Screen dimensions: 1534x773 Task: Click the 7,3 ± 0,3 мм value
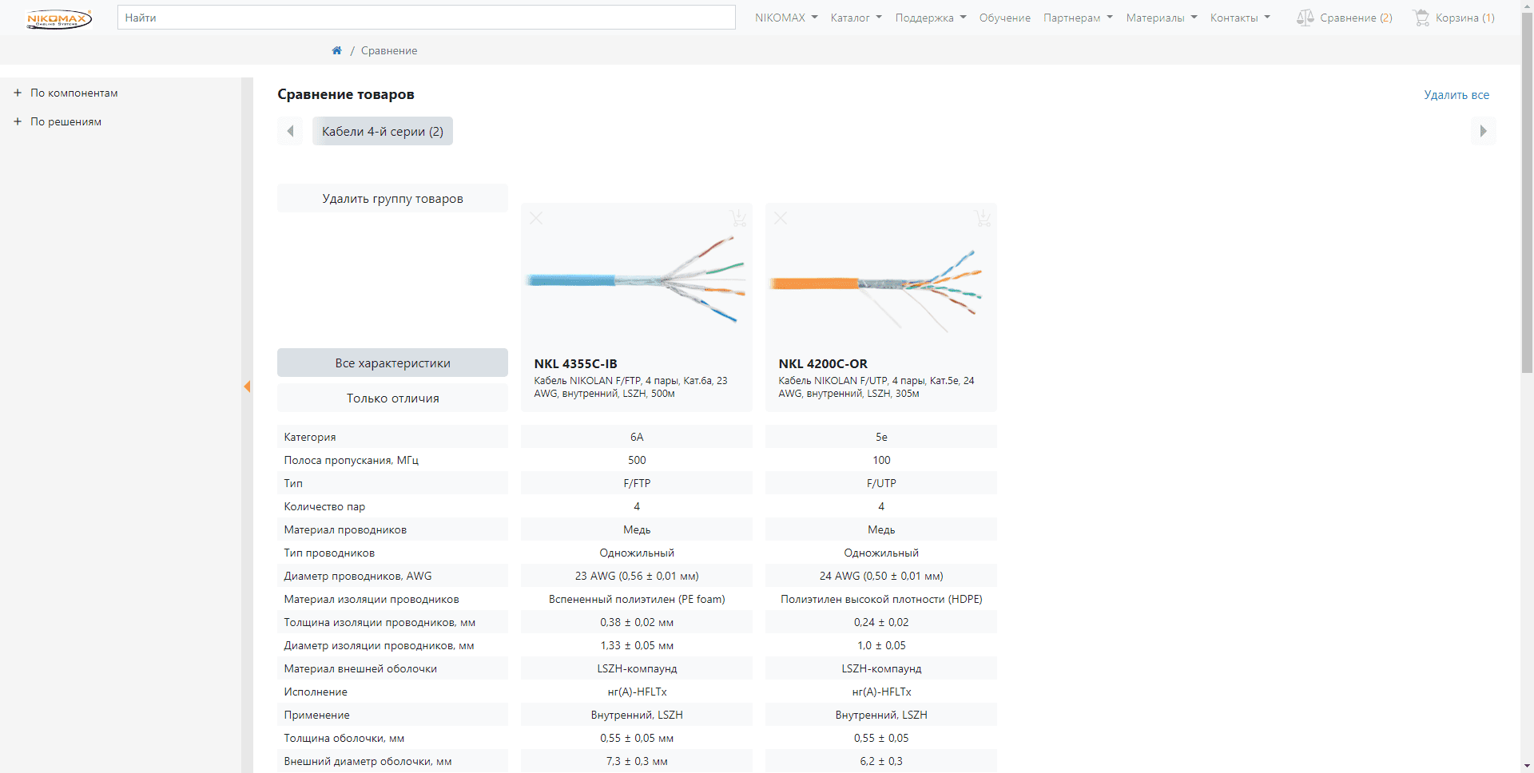coord(637,761)
